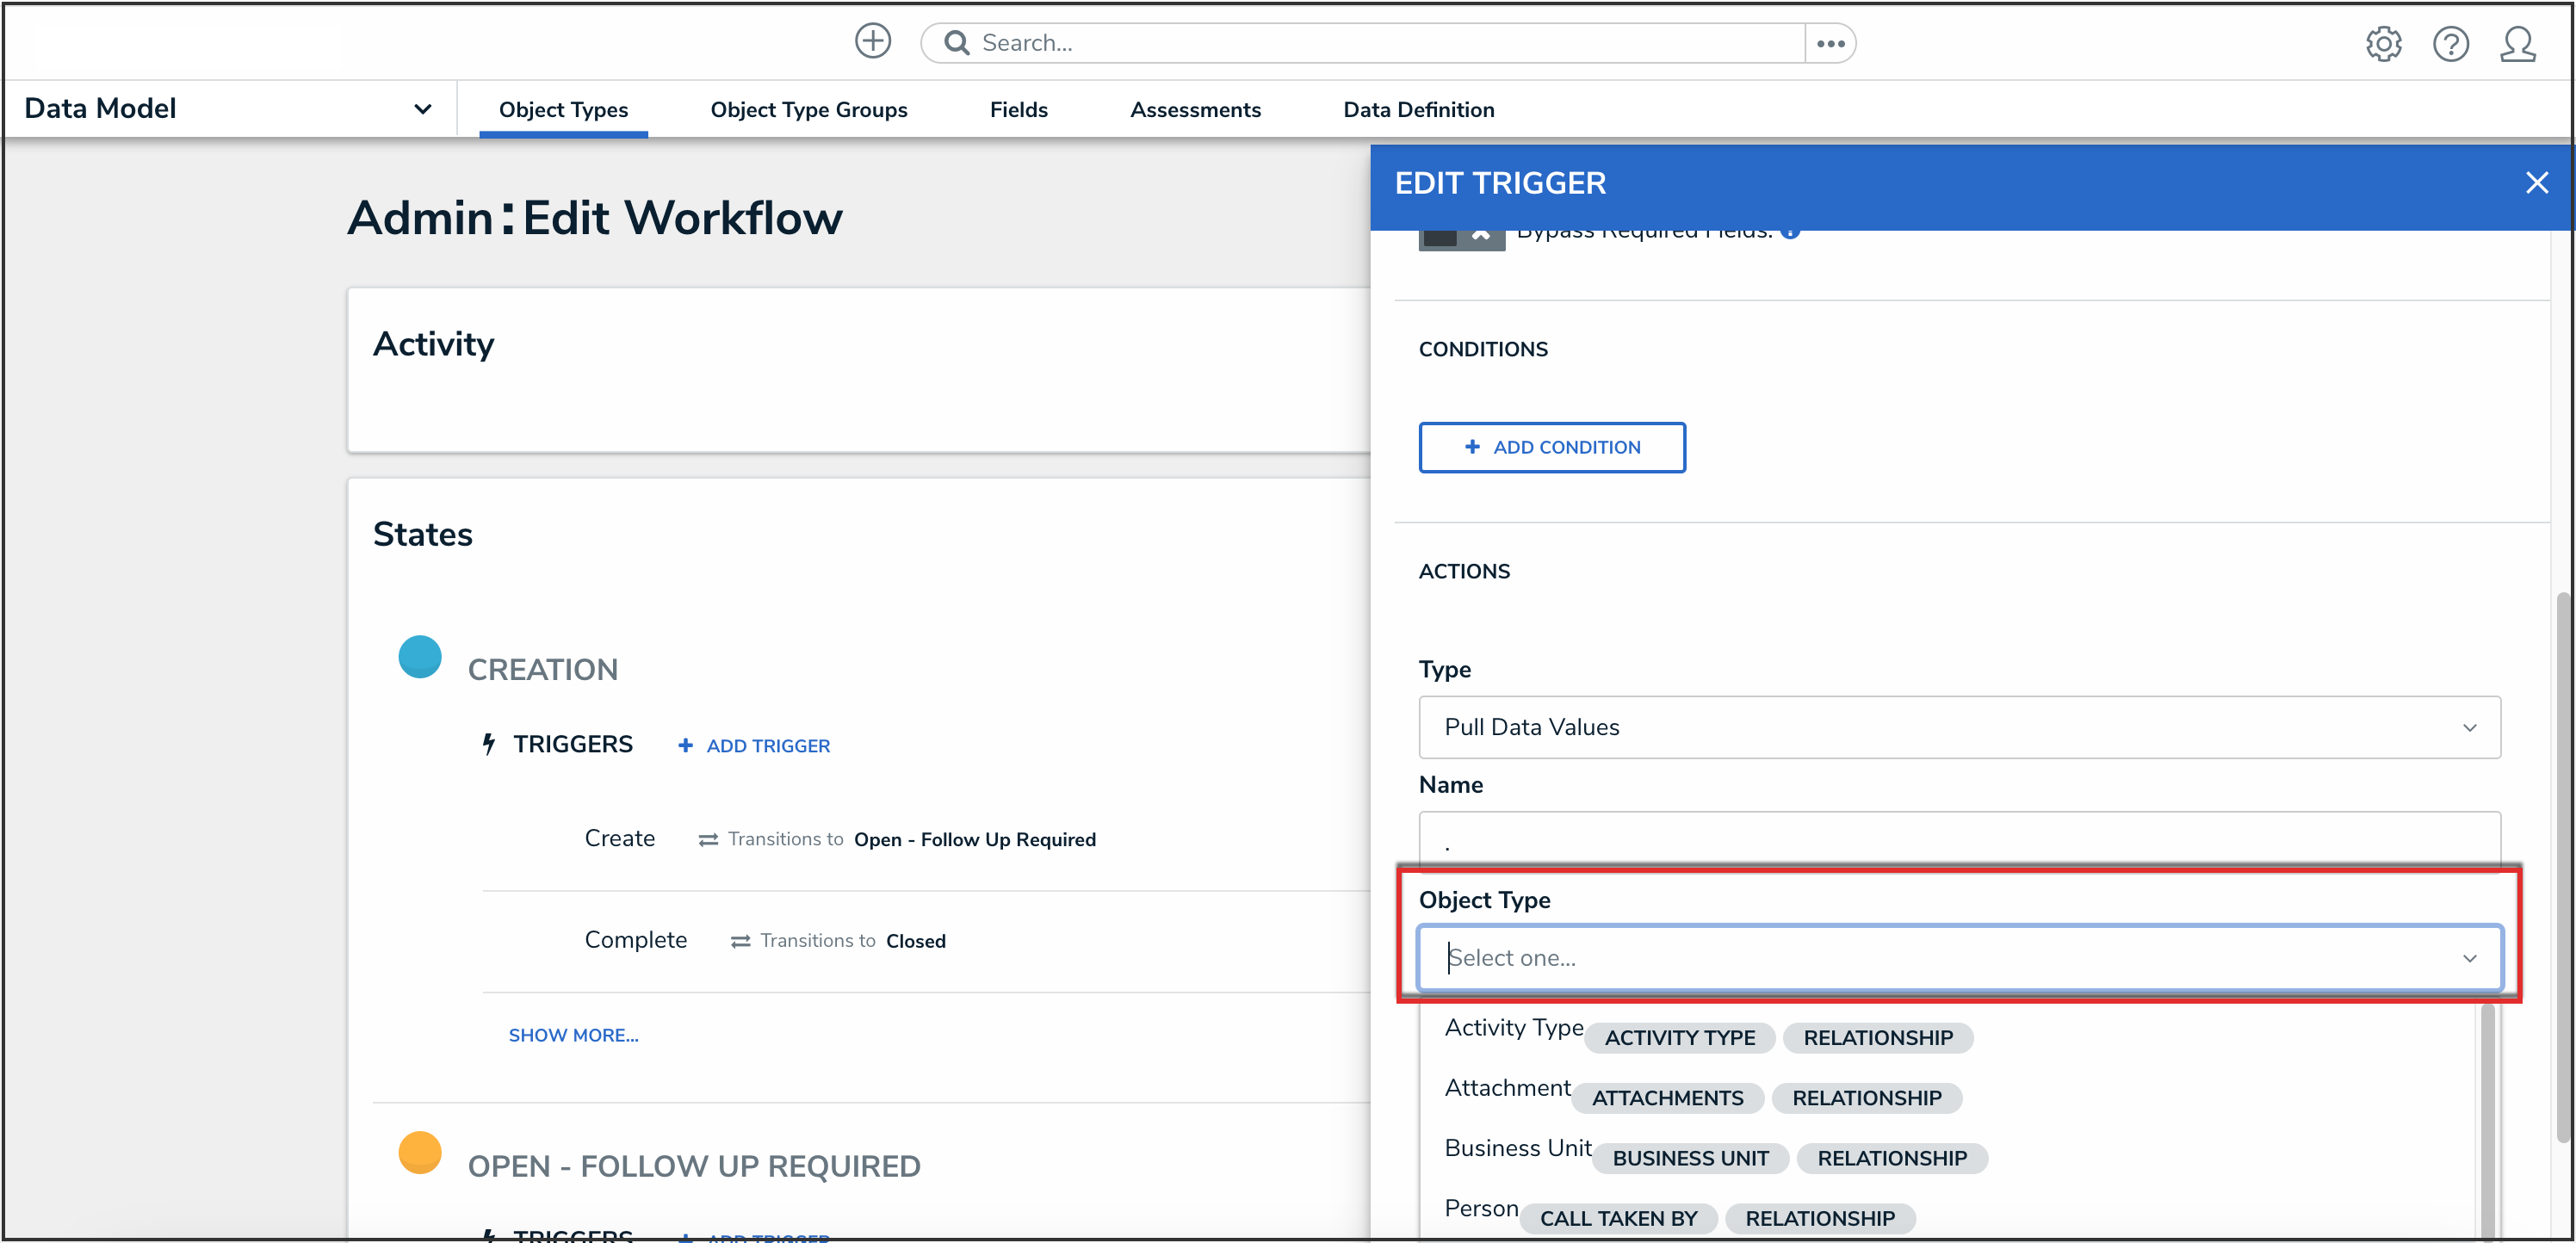The image size is (2576, 1243).
Task: Open the settings gear icon
Action: (x=2383, y=43)
